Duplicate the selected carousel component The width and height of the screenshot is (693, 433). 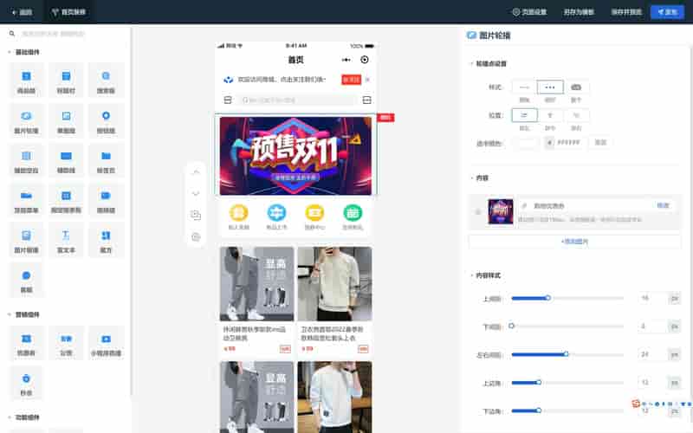(196, 215)
